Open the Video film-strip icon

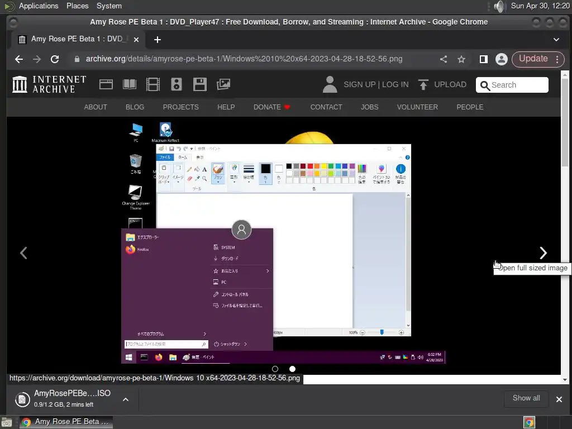153,84
